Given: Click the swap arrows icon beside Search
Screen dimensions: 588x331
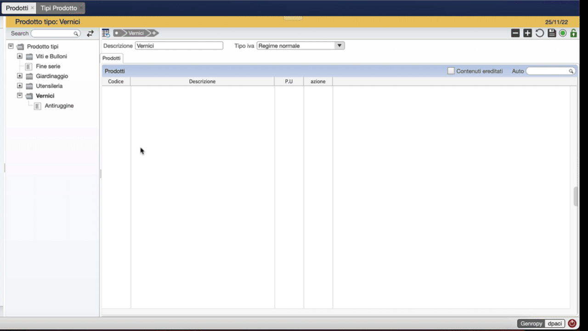Looking at the screenshot, I should point(90,34).
